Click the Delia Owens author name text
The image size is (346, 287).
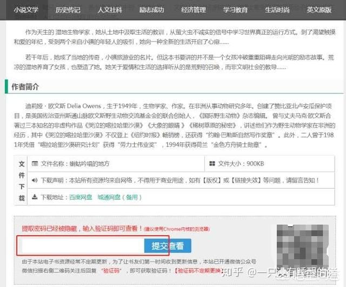point(84,106)
